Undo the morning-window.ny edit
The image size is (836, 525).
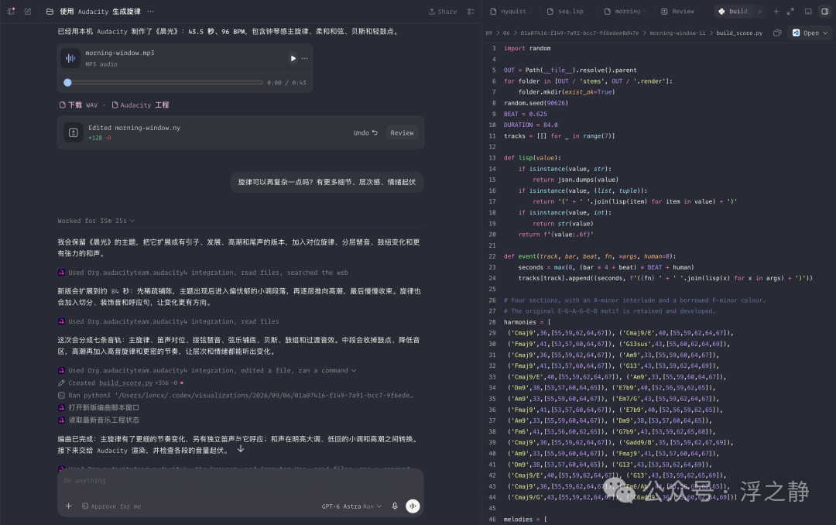coord(365,133)
